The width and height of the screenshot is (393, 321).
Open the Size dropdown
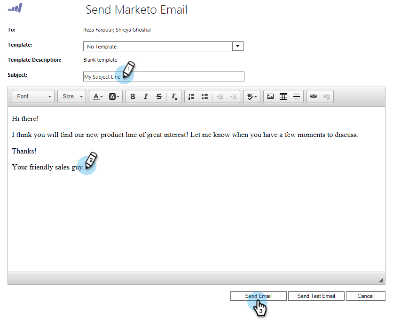pyautogui.click(x=71, y=96)
